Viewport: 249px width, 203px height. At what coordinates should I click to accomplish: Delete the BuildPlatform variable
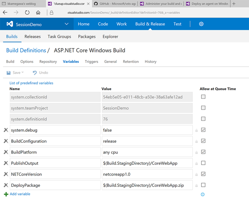(6, 152)
